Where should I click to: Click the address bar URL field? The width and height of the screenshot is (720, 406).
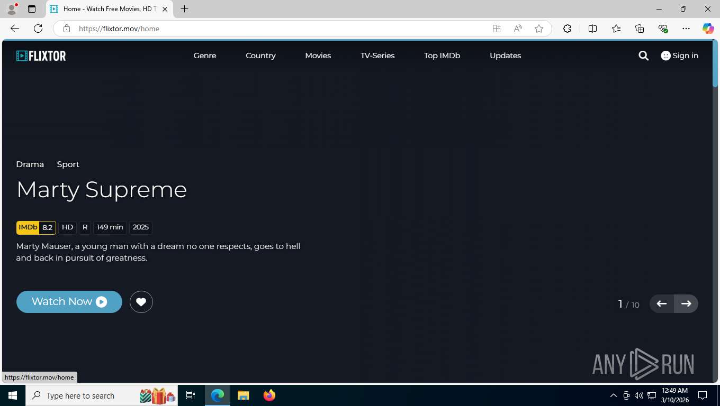(x=281, y=29)
